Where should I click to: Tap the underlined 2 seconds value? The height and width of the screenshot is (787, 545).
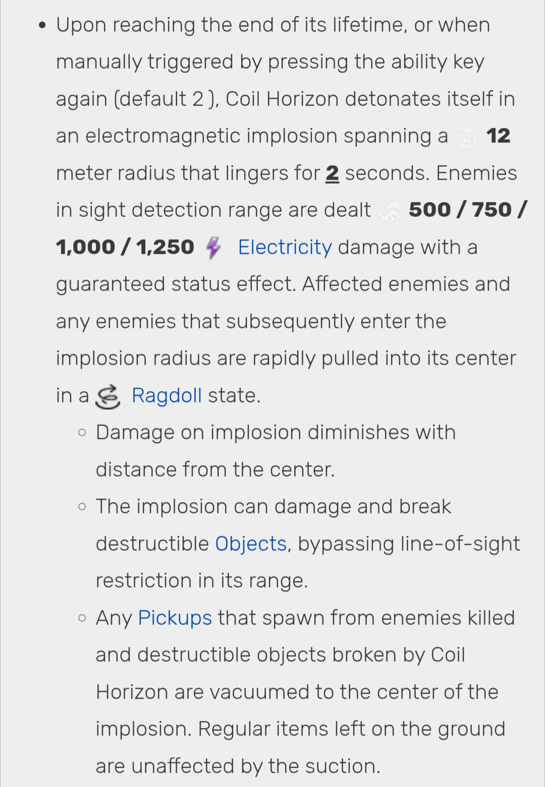[x=332, y=174]
